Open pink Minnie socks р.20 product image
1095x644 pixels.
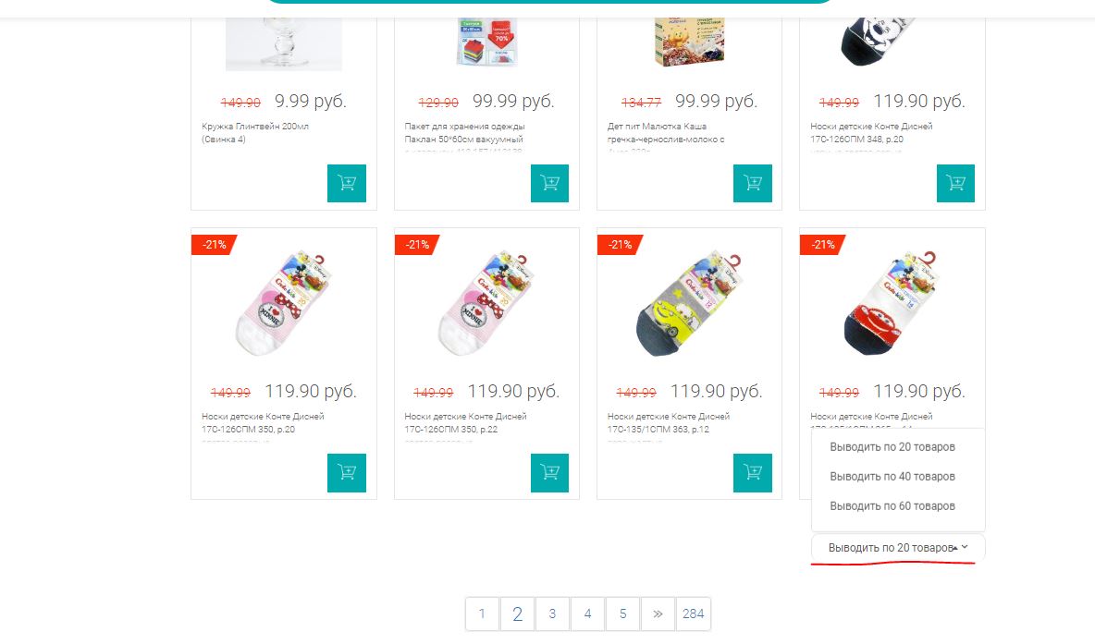tap(284, 303)
